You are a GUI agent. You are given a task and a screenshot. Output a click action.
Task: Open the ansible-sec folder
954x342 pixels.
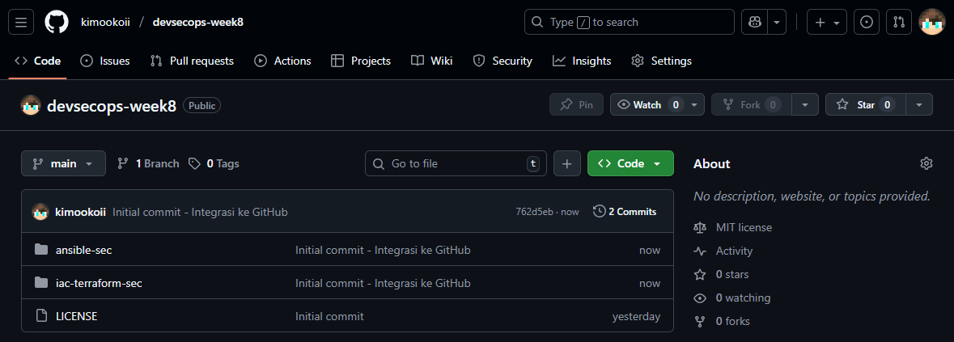tap(83, 250)
